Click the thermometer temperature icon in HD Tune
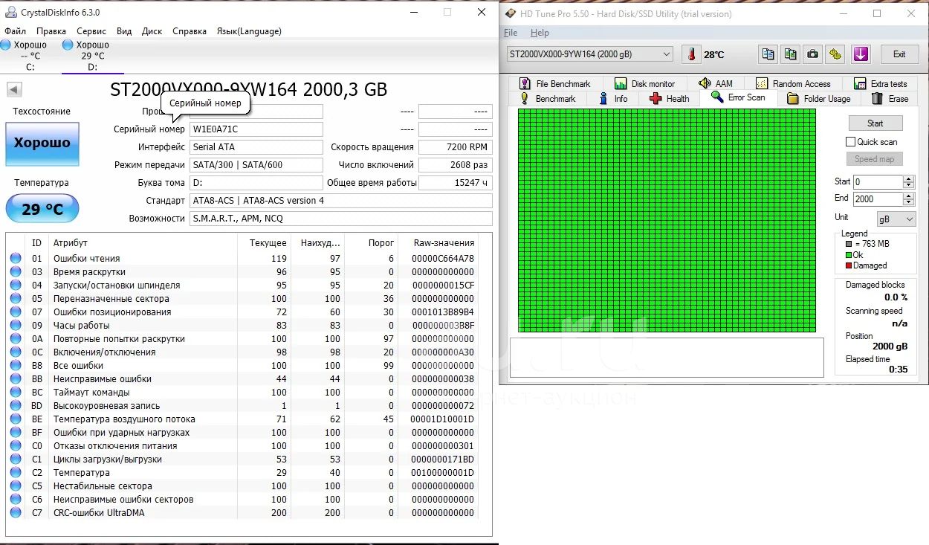 (x=692, y=54)
